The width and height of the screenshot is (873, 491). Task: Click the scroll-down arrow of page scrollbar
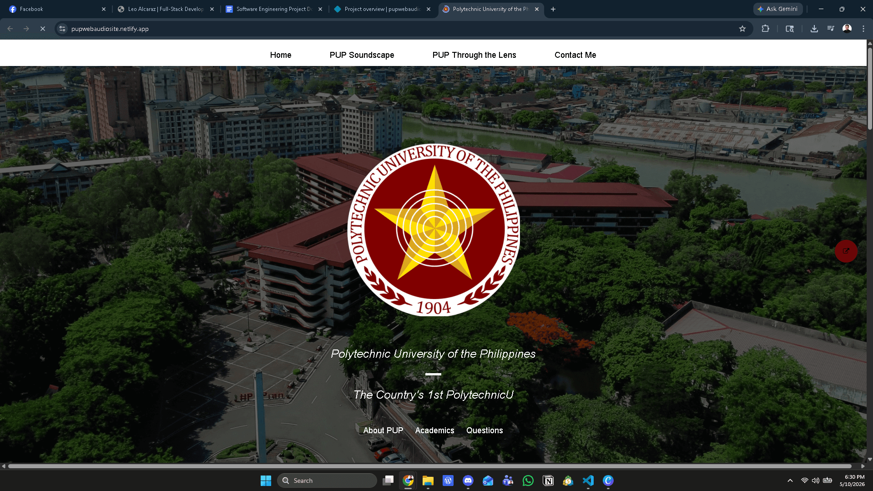click(870, 460)
